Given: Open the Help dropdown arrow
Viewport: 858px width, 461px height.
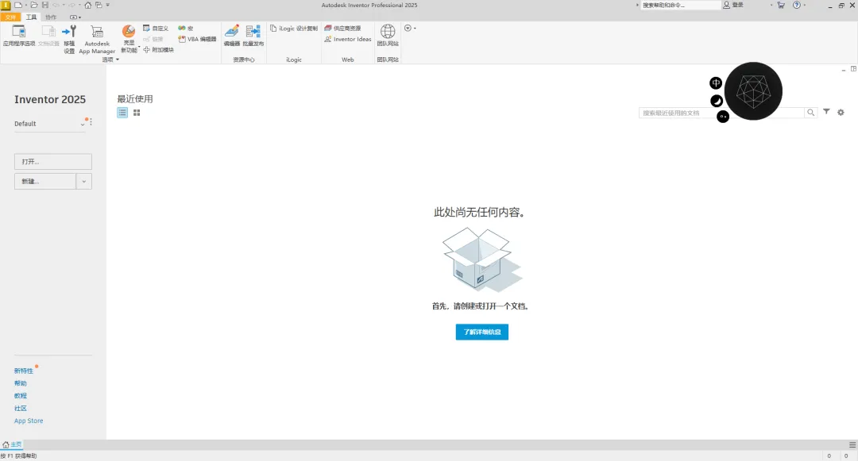Looking at the screenshot, I should click(x=804, y=5).
